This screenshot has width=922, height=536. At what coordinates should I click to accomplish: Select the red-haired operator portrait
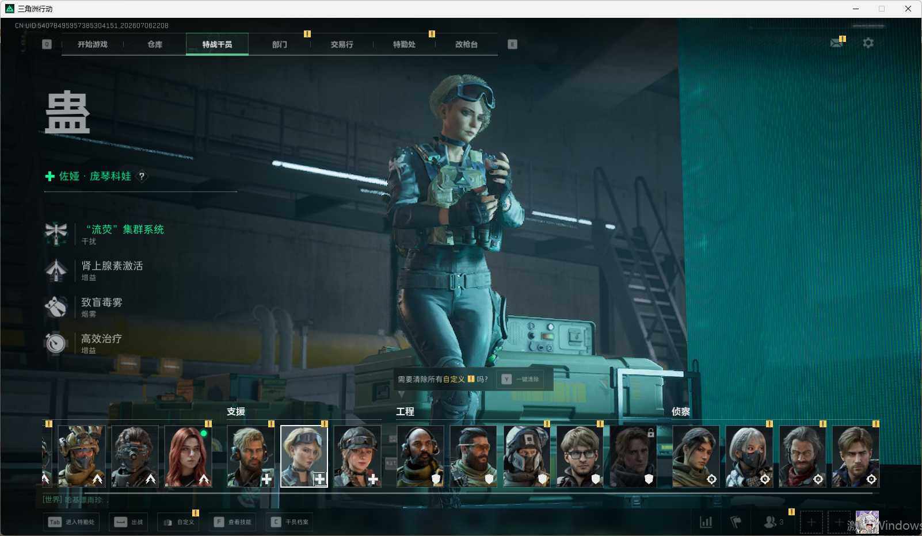(188, 457)
